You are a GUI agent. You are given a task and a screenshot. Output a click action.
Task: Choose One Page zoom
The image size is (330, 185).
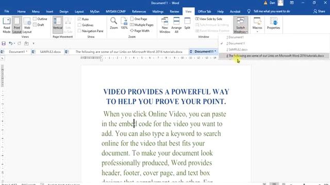(x=139, y=19)
